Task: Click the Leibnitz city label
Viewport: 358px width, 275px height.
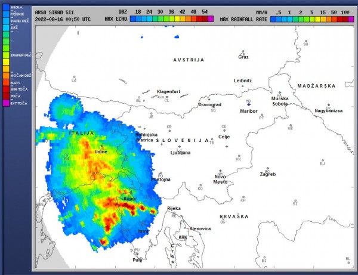Action: pyautogui.click(x=243, y=81)
